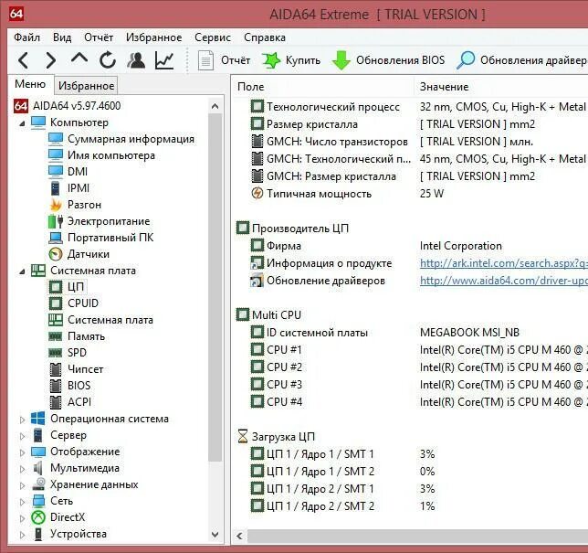Open the user manager person icon in toolbar
Image resolution: width=588 pixels, height=553 pixels.
click(x=136, y=60)
